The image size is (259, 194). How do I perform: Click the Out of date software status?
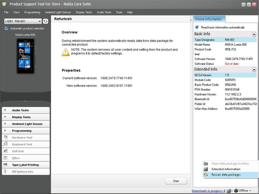click(232, 64)
